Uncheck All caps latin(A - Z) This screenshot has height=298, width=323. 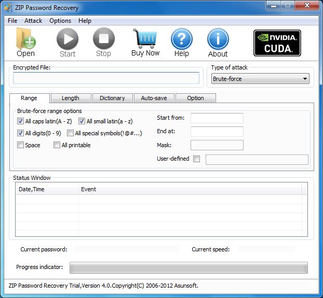click(21, 121)
